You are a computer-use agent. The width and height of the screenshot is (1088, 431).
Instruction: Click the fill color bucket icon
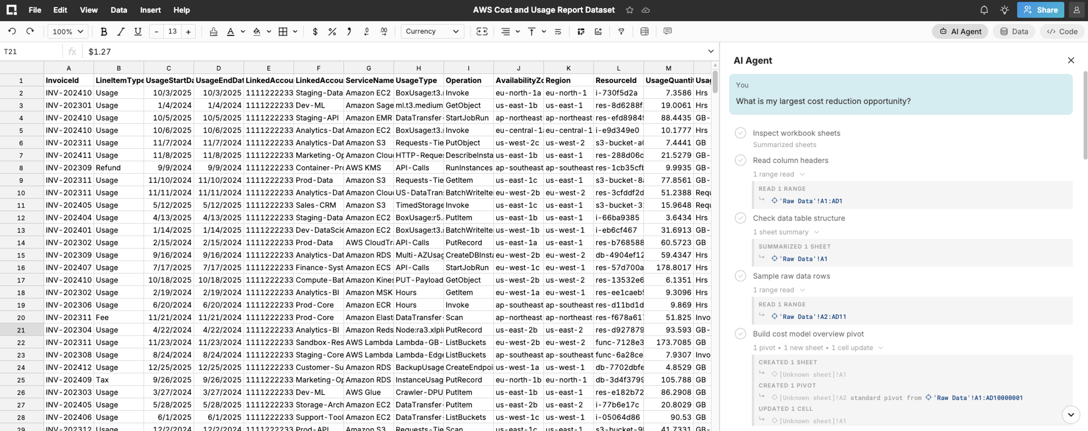(x=256, y=31)
